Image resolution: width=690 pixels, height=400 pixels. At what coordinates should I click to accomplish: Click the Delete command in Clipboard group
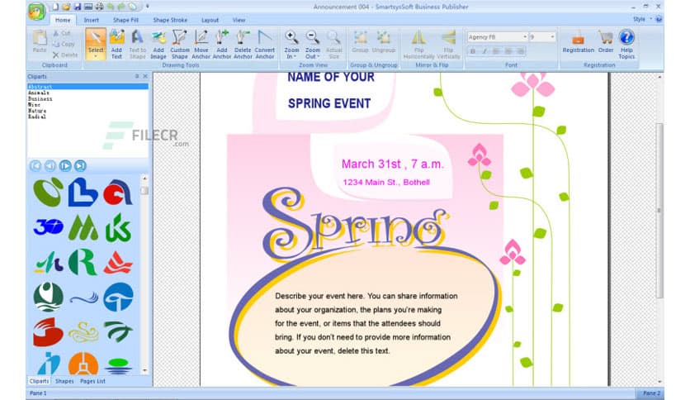65,55
